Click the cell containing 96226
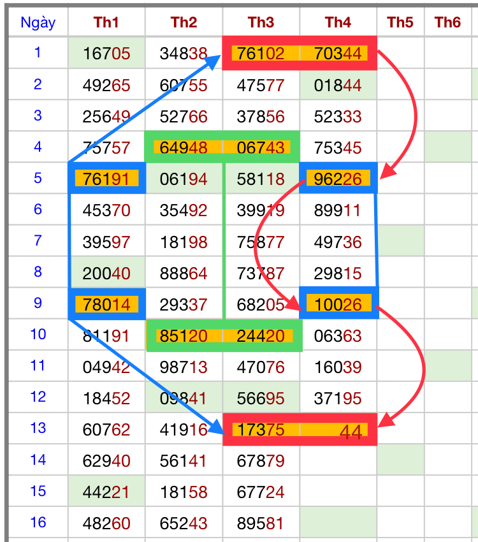Viewport: 478px width, 542px height. [338, 179]
